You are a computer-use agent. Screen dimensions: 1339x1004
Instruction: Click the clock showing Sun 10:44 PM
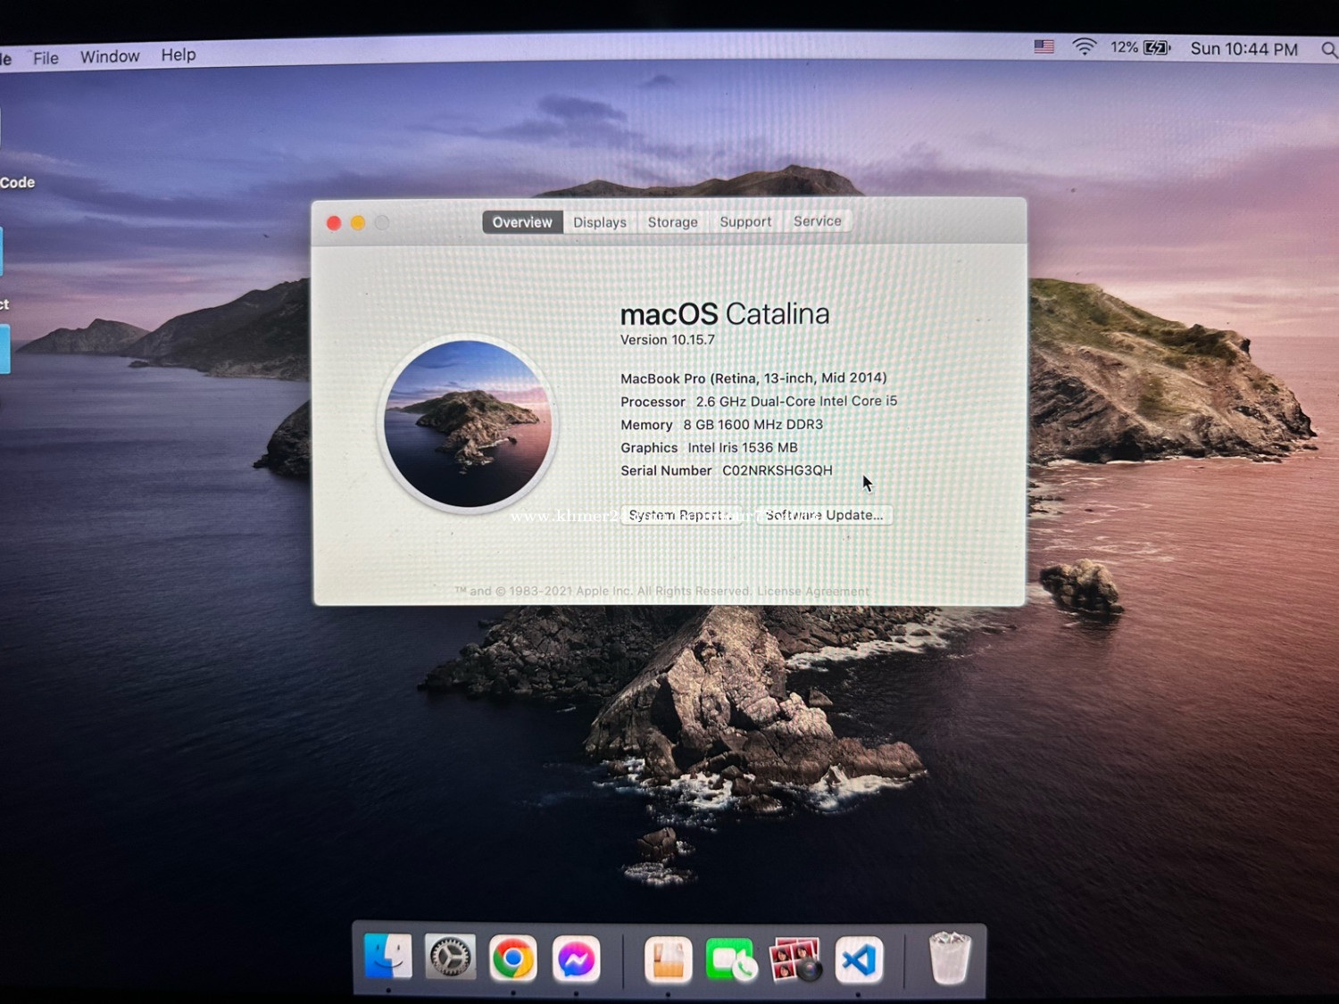[x=1243, y=49]
